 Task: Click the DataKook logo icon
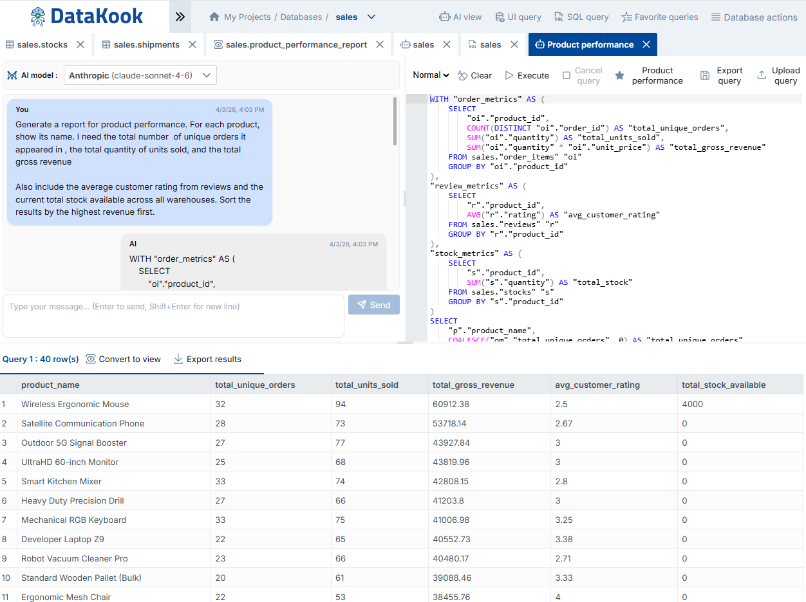pos(39,17)
